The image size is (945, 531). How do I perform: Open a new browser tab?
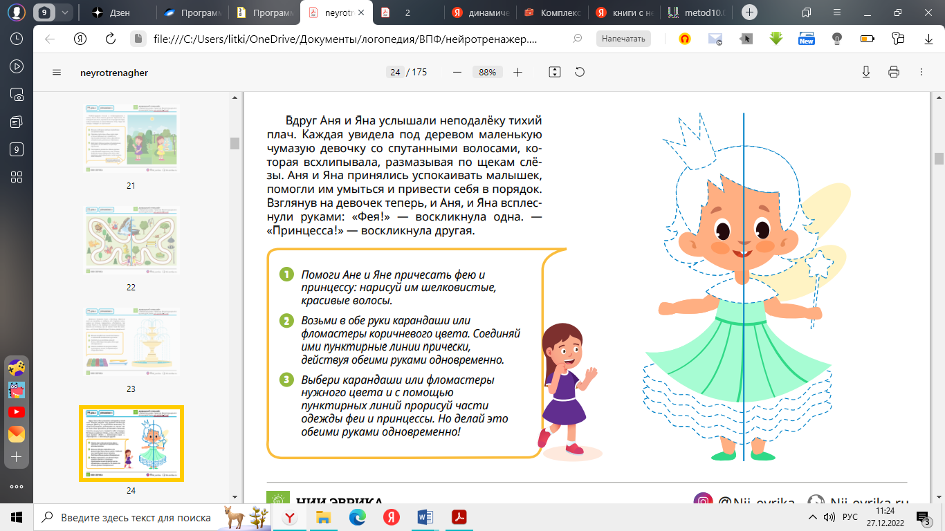pyautogui.click(x=749, y=12)
